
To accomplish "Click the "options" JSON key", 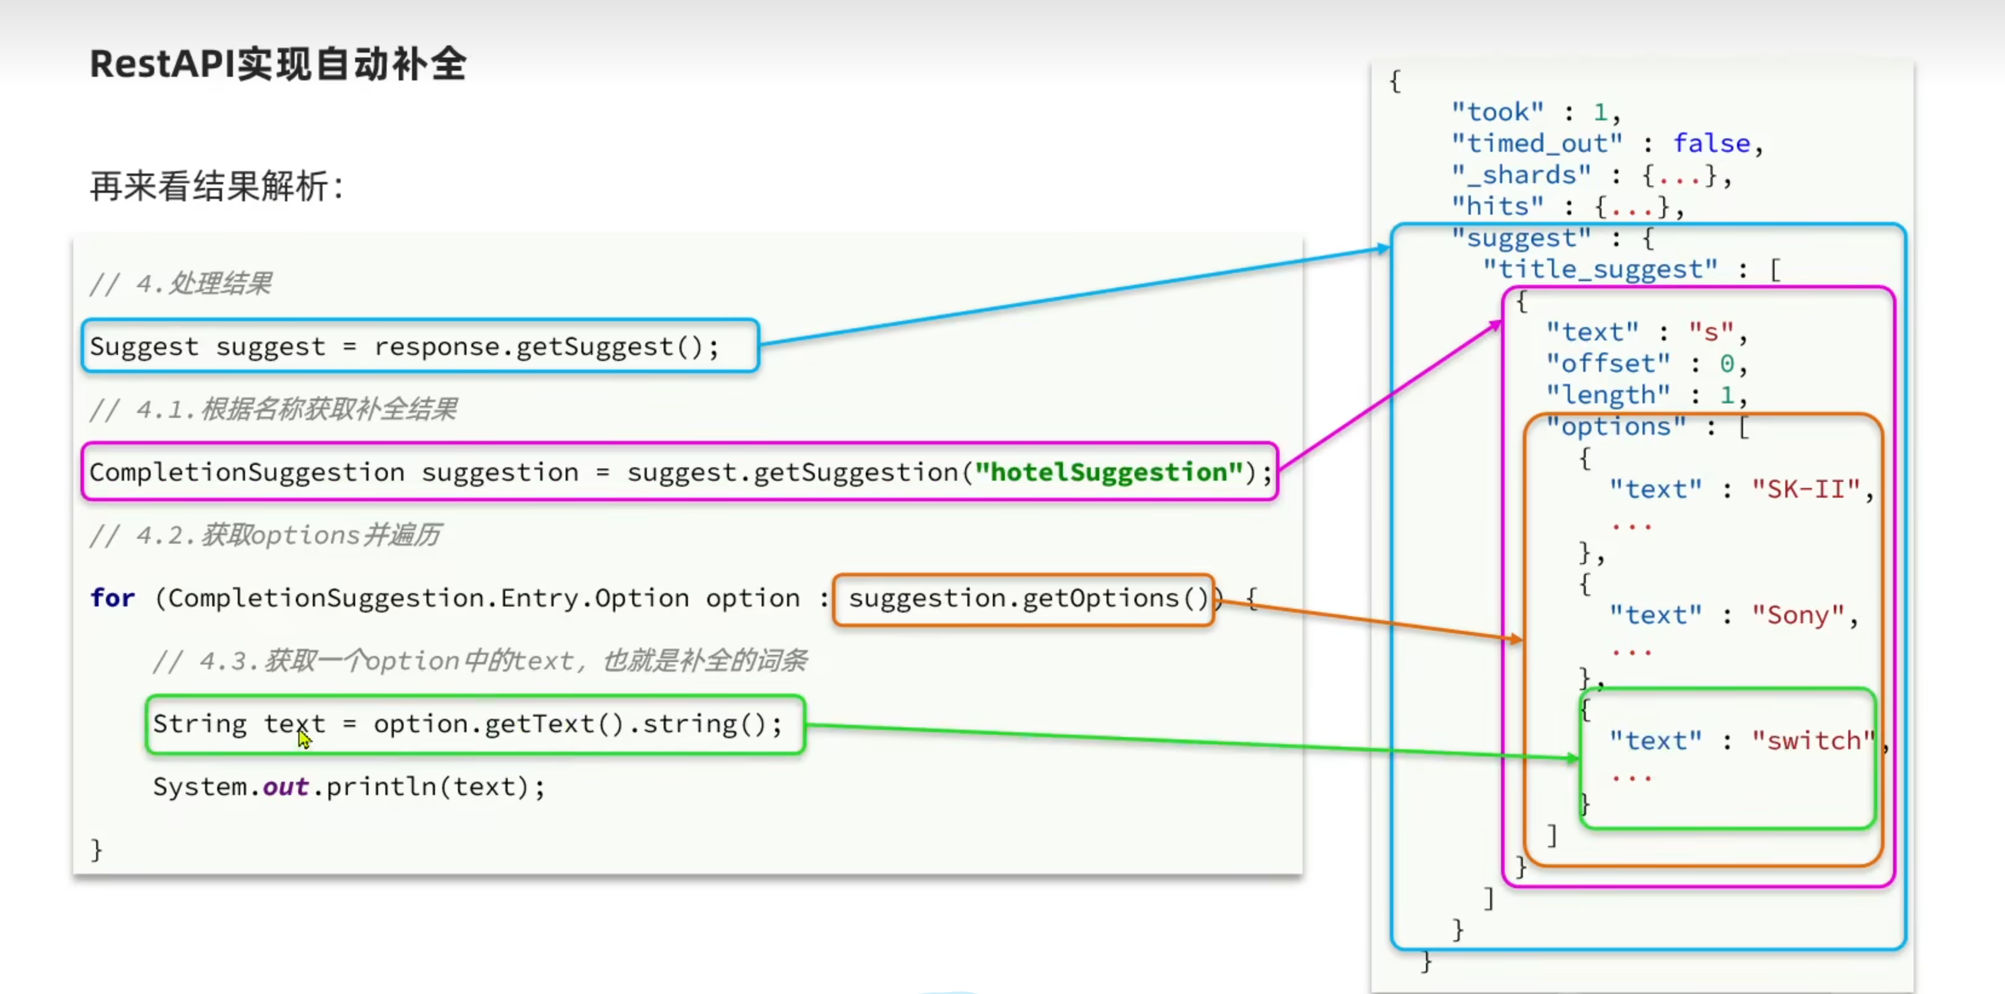I will click(1616, 427).
